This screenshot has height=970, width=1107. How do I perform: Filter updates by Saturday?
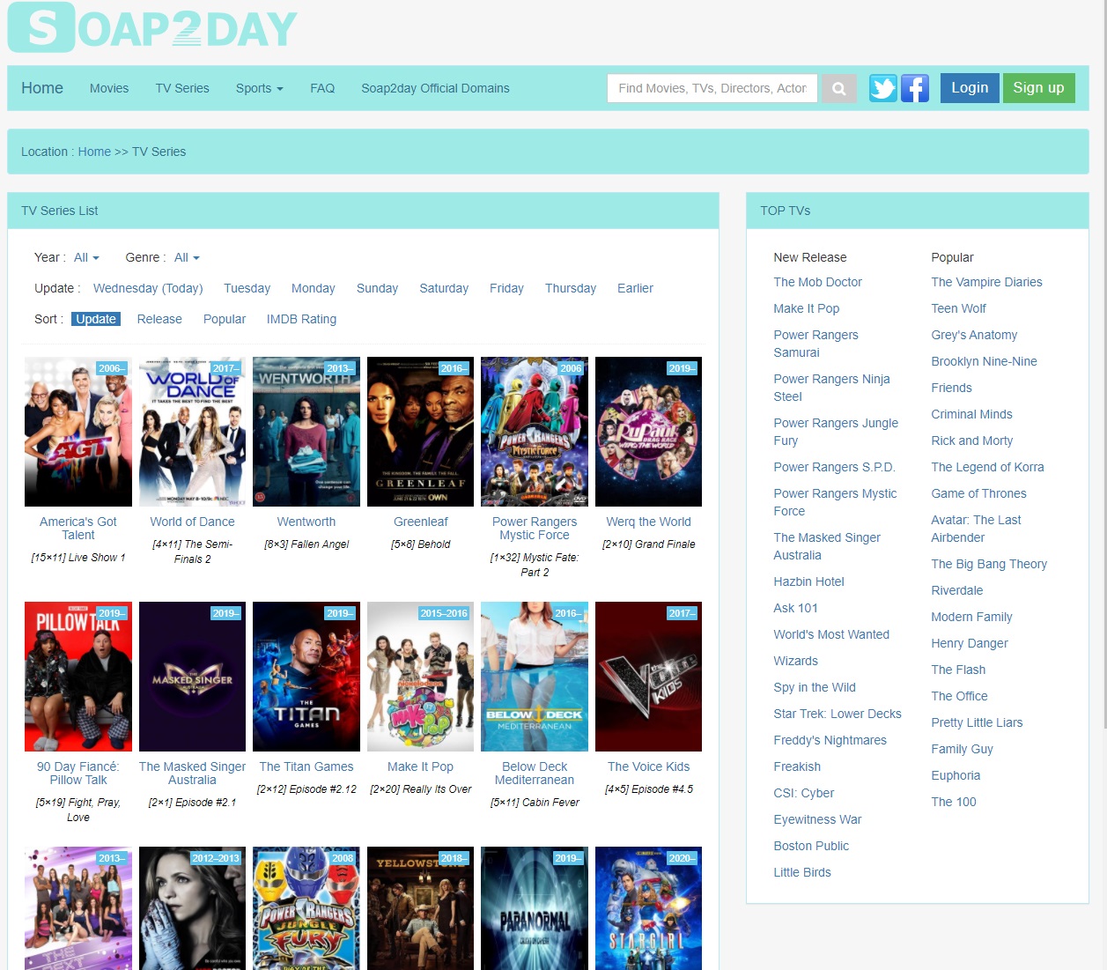[444, 288]
